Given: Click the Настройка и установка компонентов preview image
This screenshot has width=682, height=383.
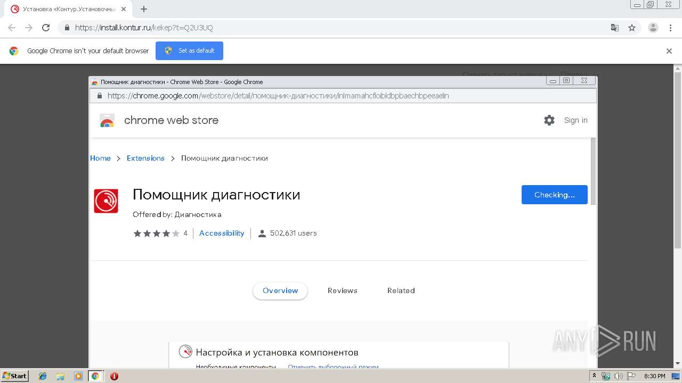Looking at the screenshot, I should [339, 355].
